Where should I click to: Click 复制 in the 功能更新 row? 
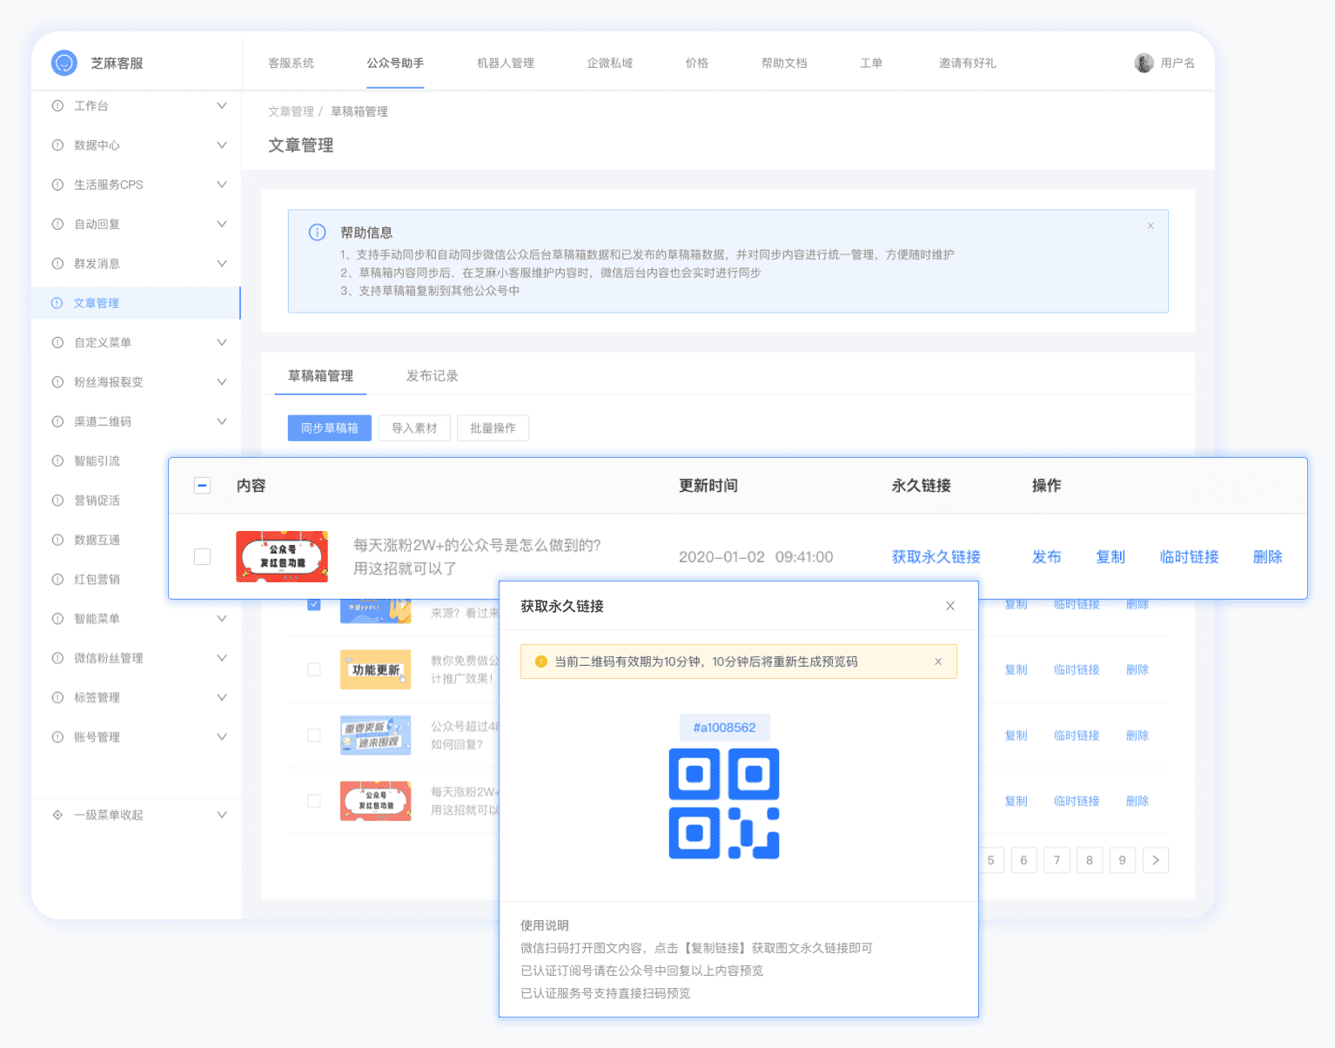click(1016, 669)
